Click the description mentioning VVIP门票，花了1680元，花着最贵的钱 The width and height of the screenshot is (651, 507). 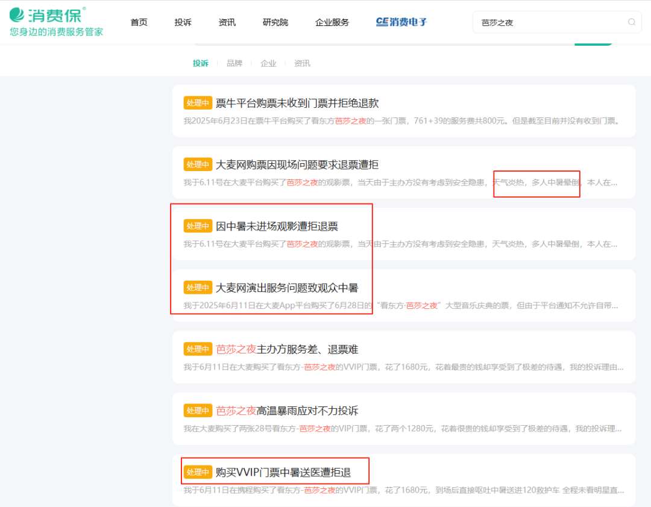[403, 367]
